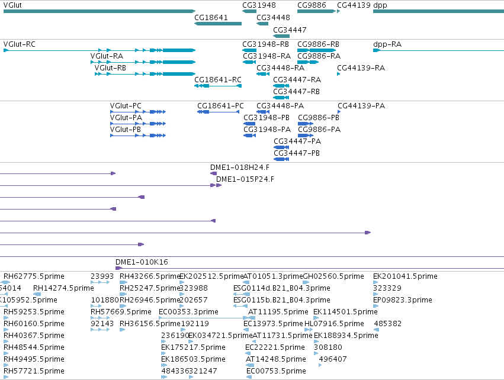Click the CG9886-PB protein label
The height and width of the screenshot is (380, 504).
[x=319, y=118]
